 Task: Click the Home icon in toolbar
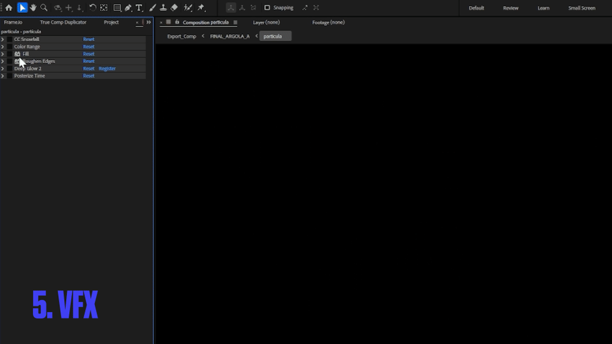(9, 8)
